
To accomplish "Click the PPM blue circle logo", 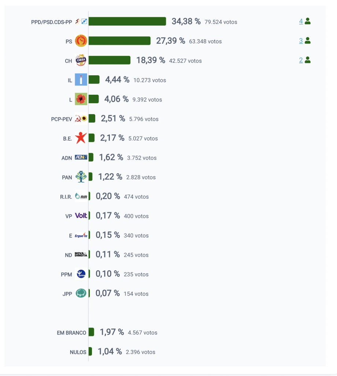I will (x=81, y=274).
